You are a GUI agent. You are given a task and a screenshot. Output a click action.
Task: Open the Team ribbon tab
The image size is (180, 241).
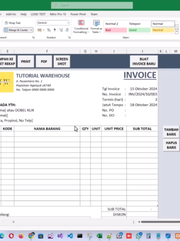(x=94, y=14)
